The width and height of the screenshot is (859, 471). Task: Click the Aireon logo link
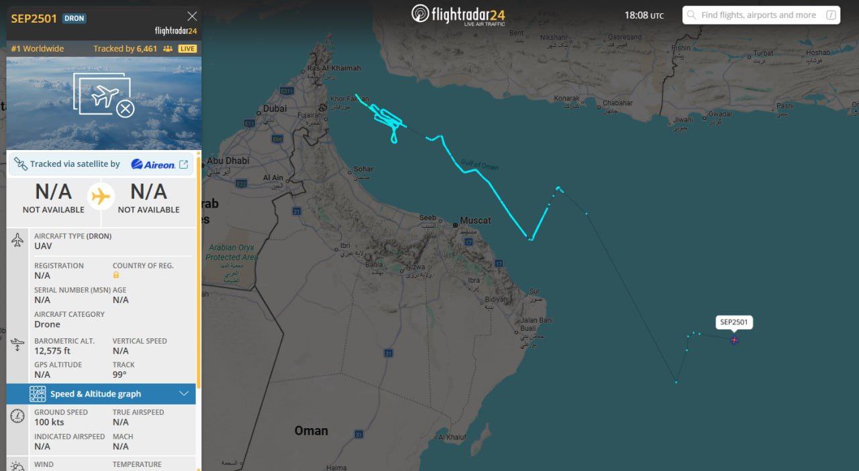[x=153, y=164]
